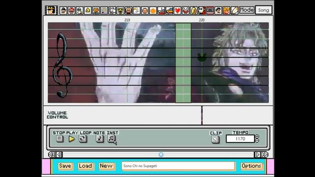This screenshot has height=177, width=315.
Task: Select the Cat instrument icon
Action: 120,10
